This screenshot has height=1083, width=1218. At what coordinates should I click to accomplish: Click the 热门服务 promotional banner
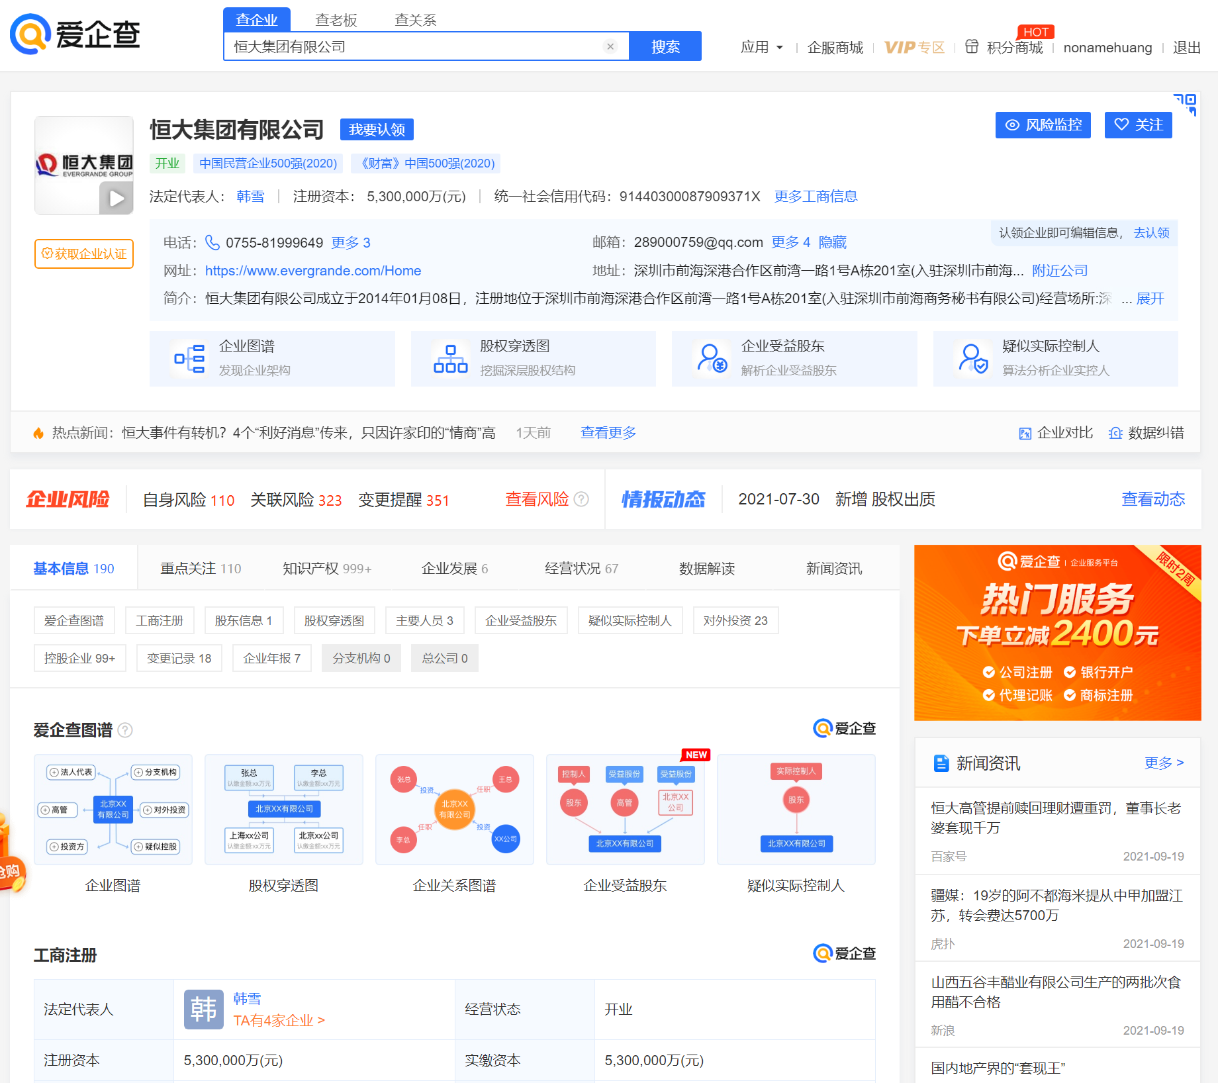[1058, 632]
